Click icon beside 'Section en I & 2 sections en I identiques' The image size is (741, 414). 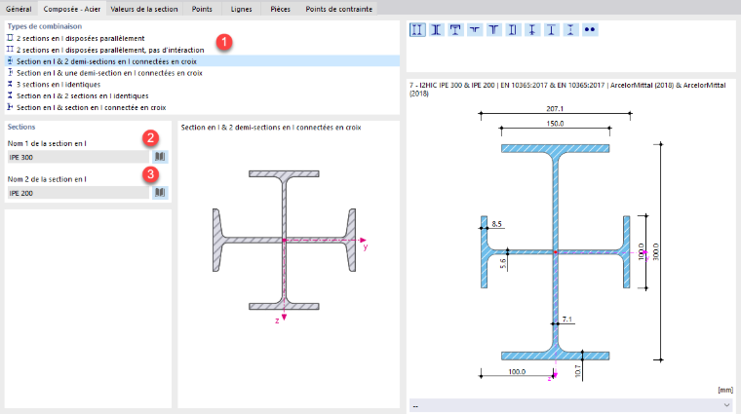point(10,95)
